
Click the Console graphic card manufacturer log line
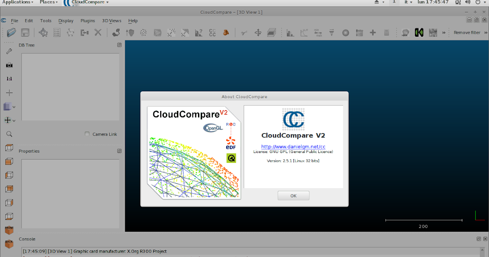95,251
